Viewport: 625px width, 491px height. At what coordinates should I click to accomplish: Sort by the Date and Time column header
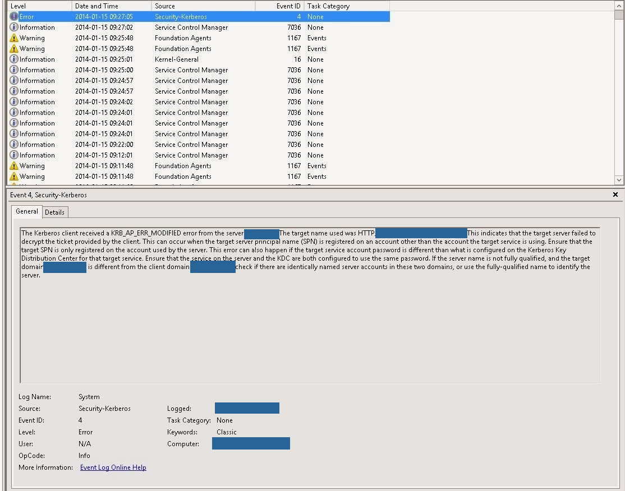[111, 6]
